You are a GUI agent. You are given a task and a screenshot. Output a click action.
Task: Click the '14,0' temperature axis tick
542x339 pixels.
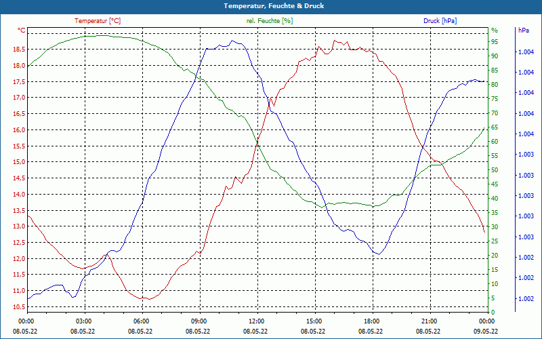click(19, 195)
